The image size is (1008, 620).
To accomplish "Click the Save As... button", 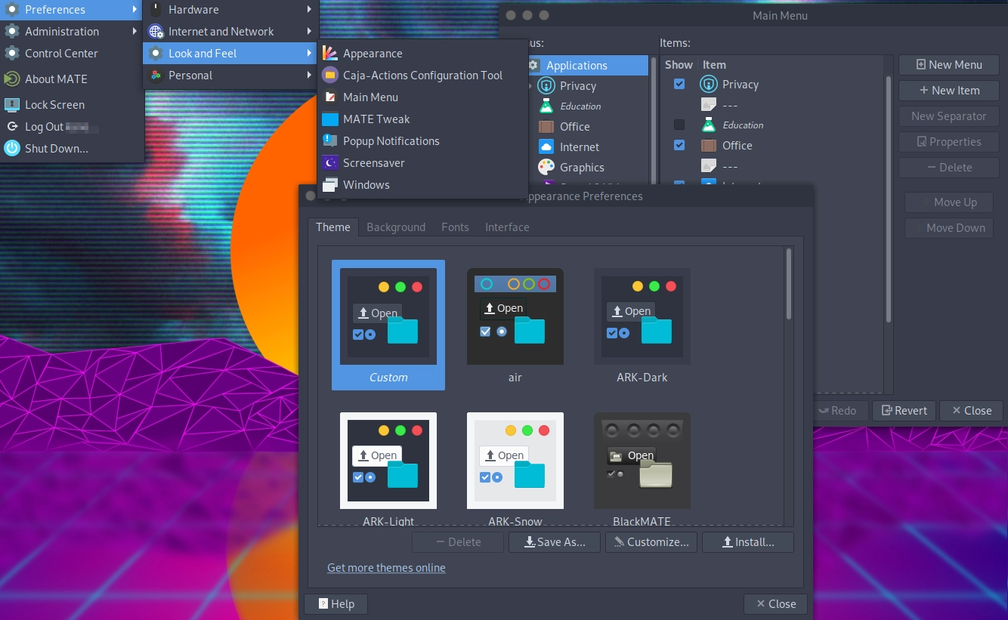I will [x=555, y=542].
